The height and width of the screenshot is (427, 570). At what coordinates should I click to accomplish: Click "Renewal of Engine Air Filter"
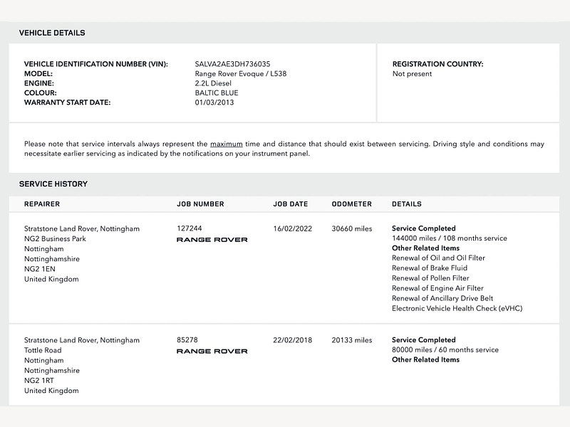(437, 288)
